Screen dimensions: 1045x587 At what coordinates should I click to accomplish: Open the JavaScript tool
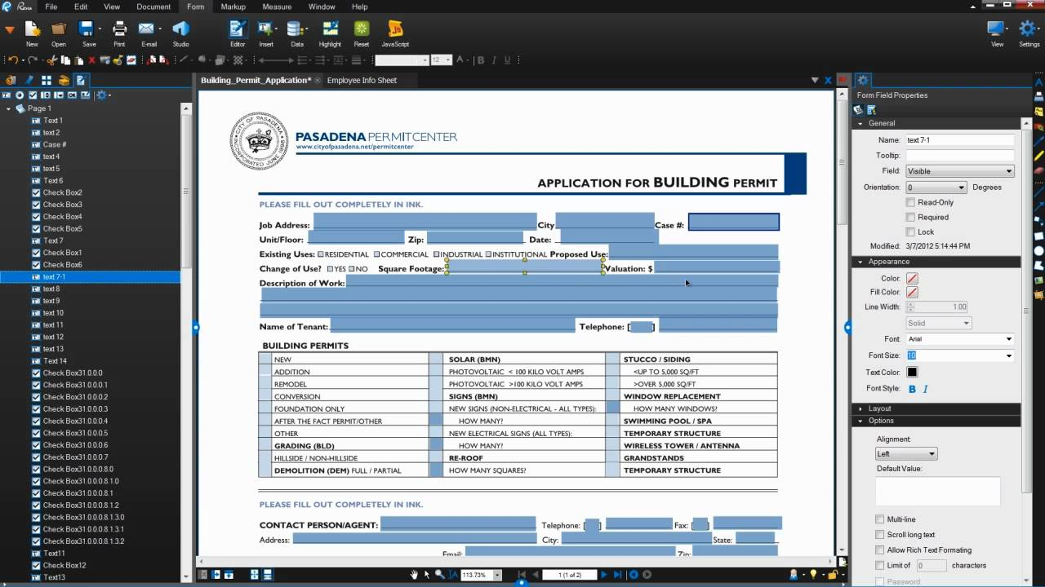click(x=395, y=33)
